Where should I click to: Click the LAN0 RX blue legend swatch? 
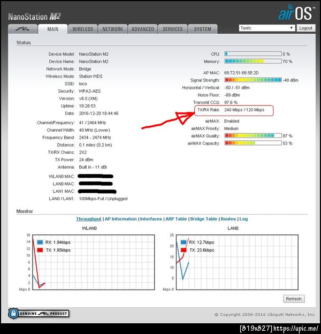[x=184, y=242]
